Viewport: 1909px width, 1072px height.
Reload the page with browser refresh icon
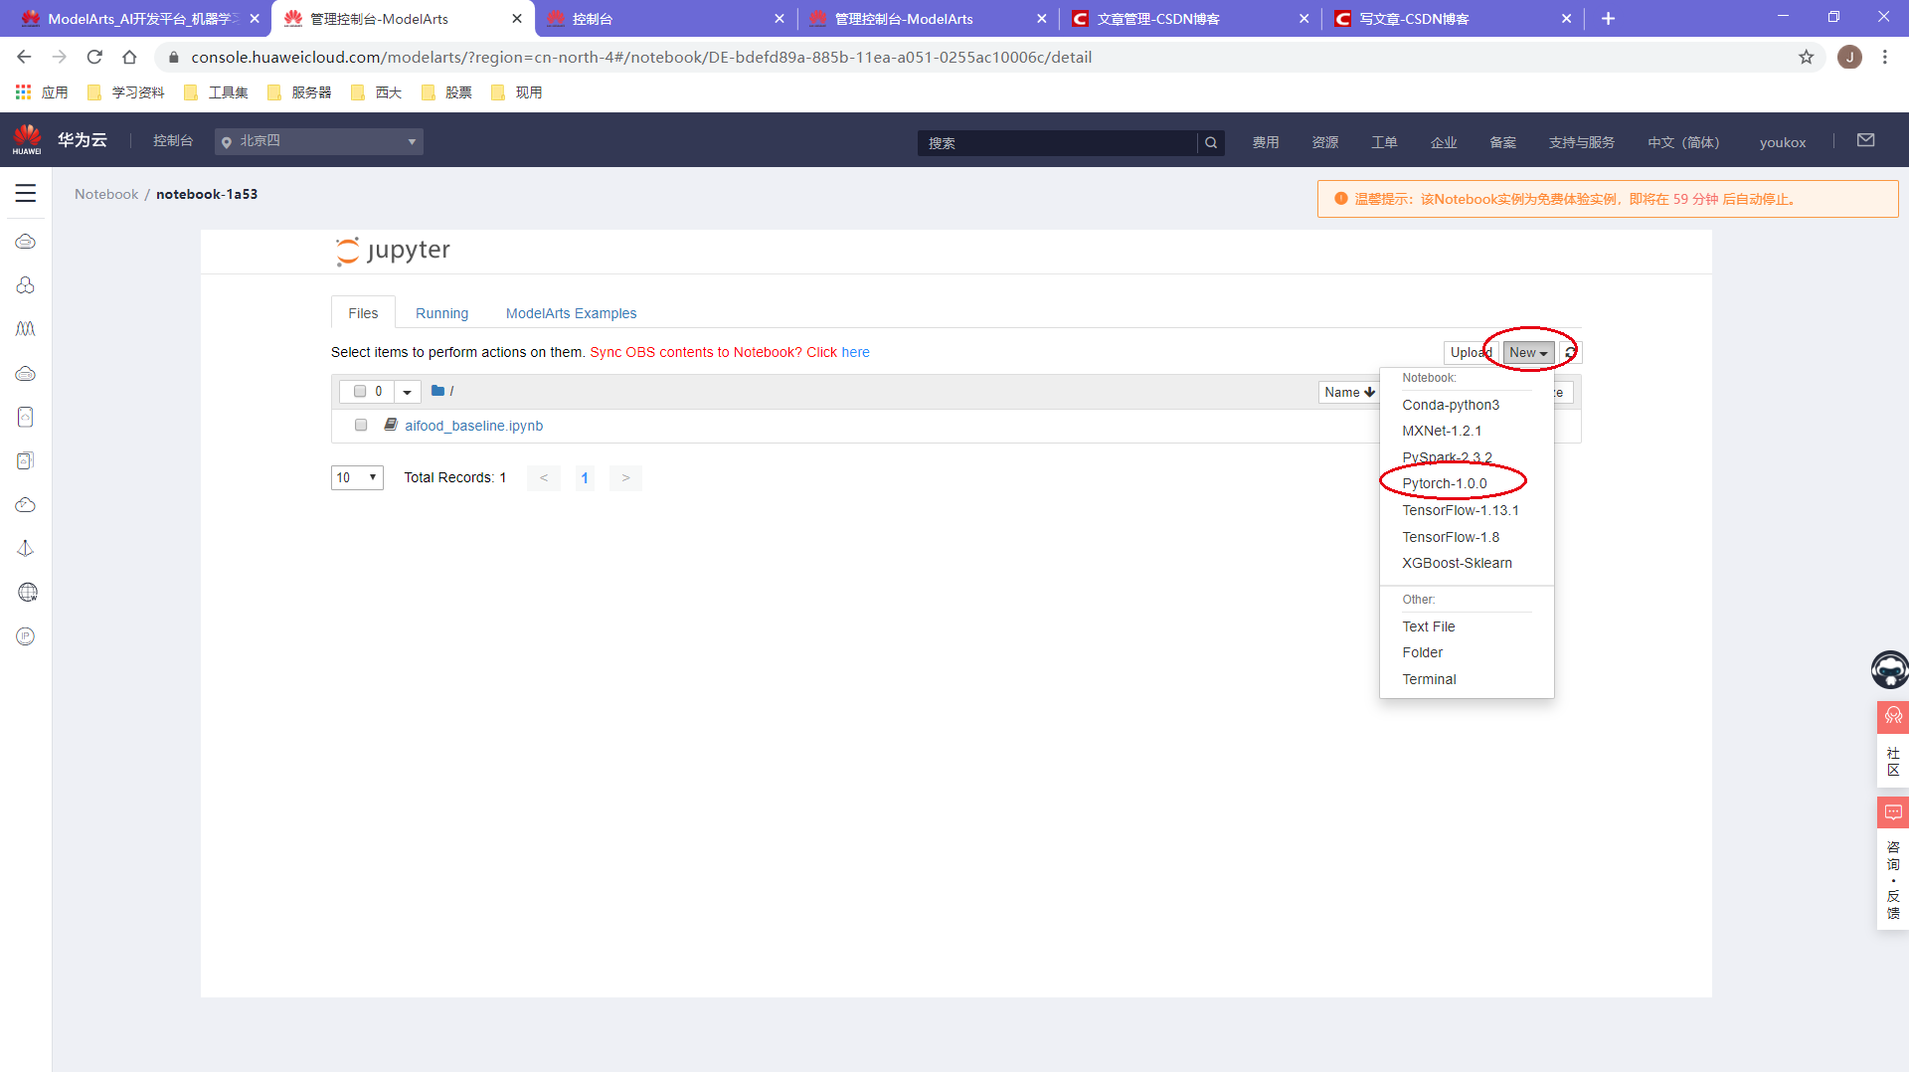coord(94,57)
